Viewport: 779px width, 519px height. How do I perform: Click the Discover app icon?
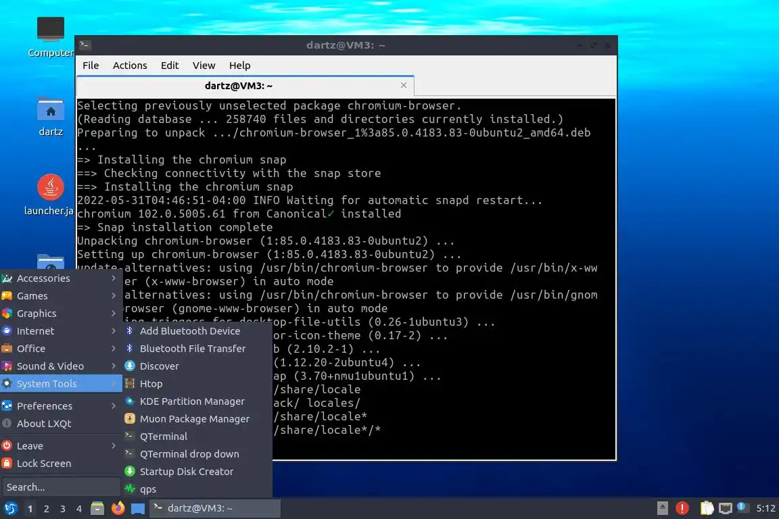tap(130, 366)
